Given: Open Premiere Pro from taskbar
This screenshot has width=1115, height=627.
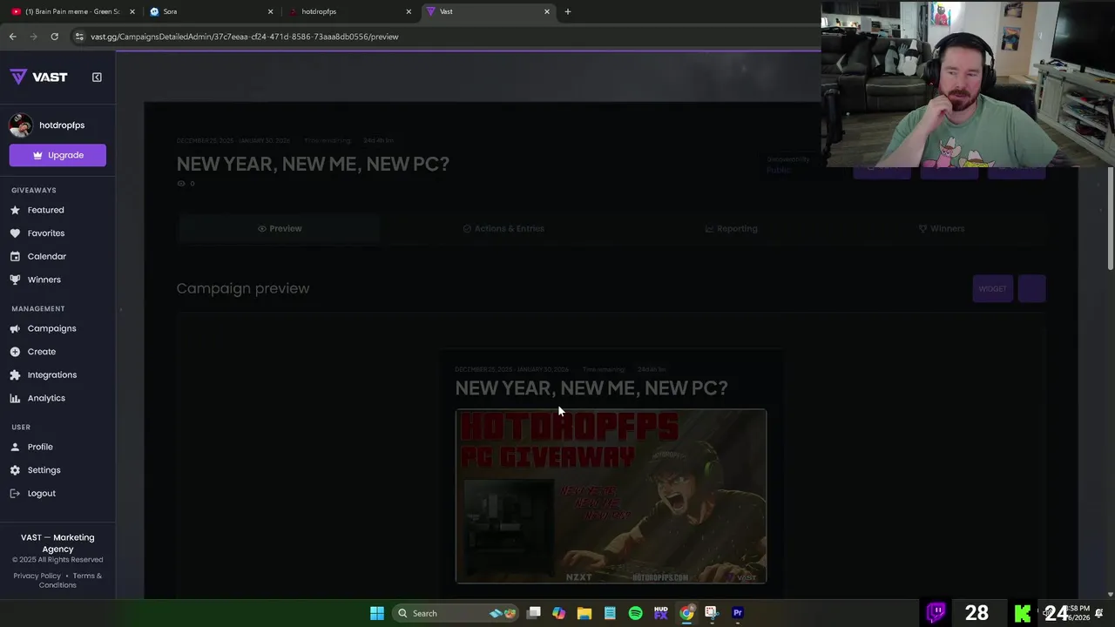Looking at the screenshot, I should [738, 613].
